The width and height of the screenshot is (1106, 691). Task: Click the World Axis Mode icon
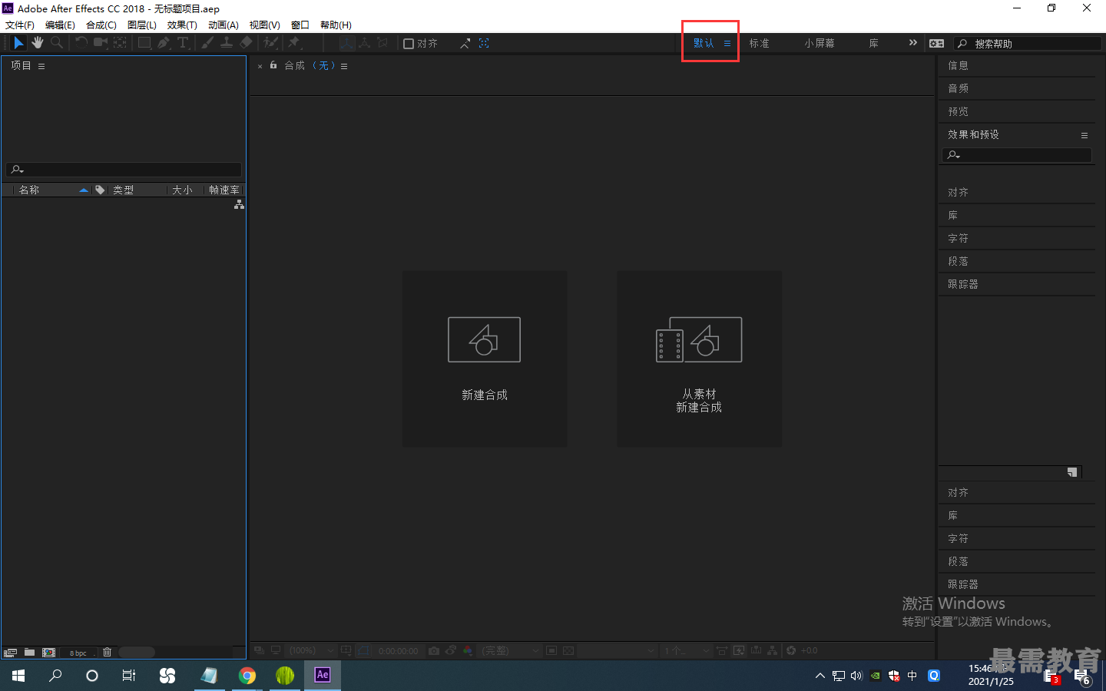coord(365,43)
